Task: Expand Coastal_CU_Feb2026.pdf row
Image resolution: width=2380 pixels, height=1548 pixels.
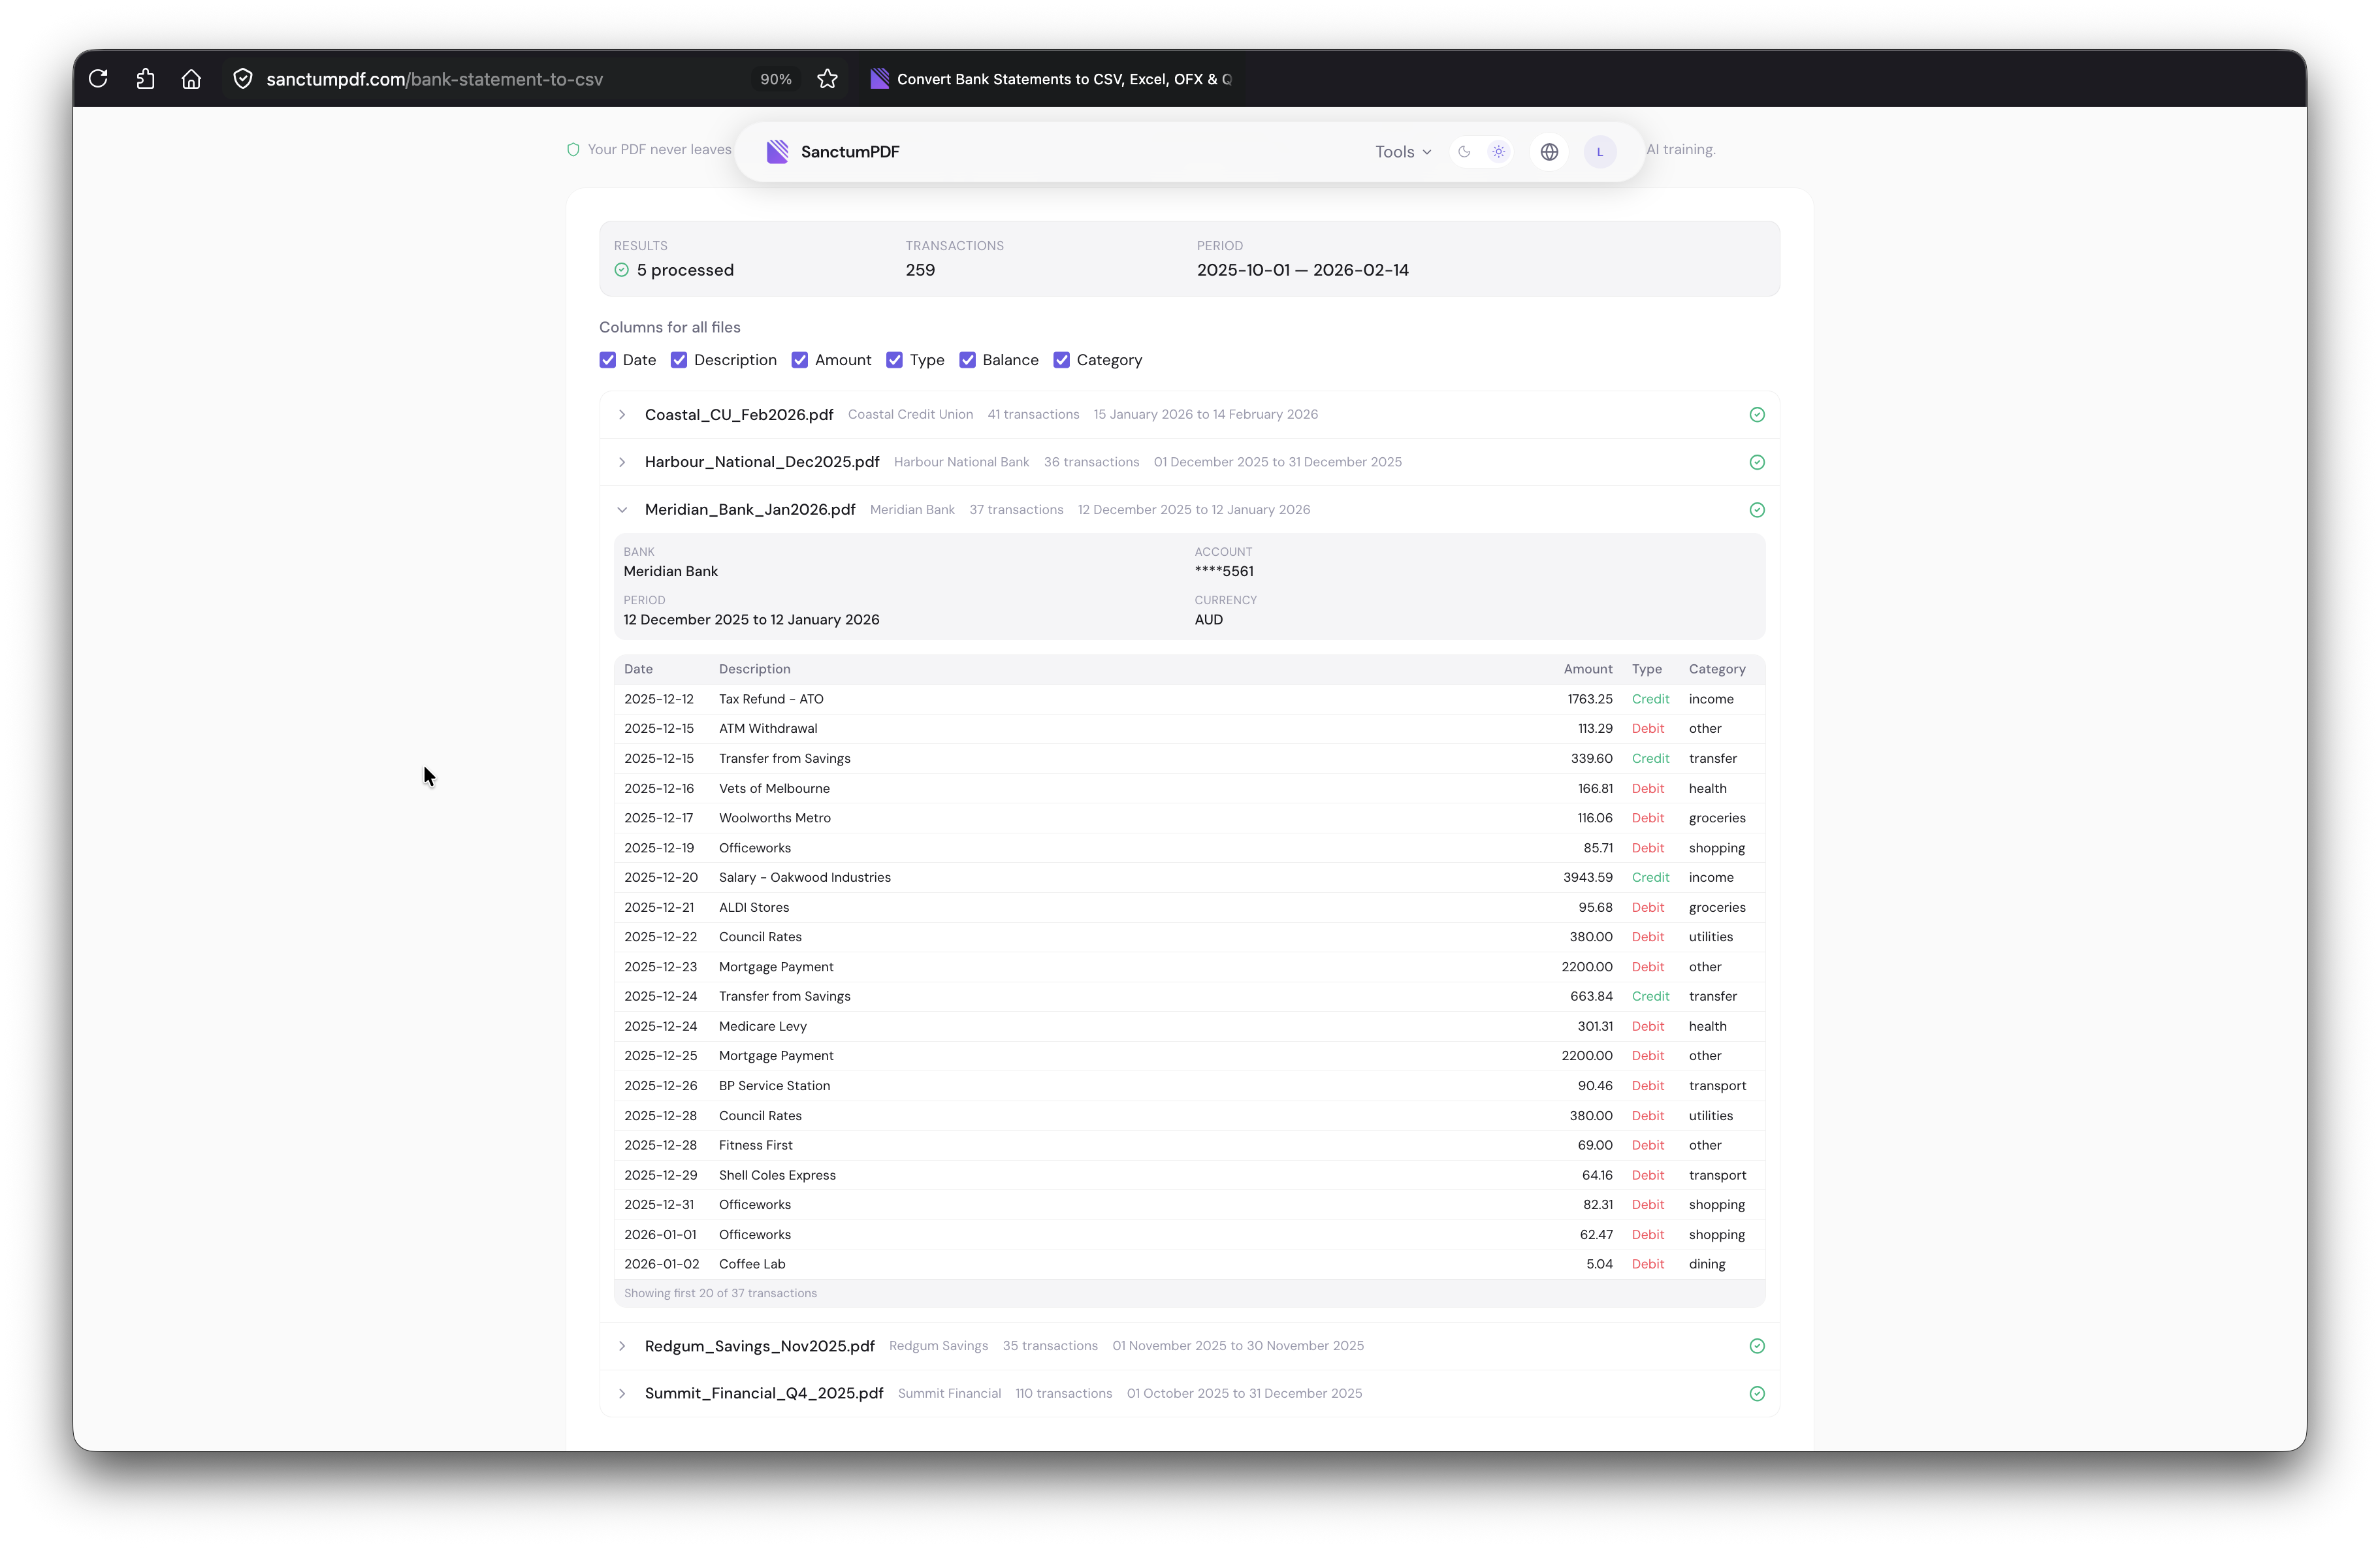Action: 622,415
